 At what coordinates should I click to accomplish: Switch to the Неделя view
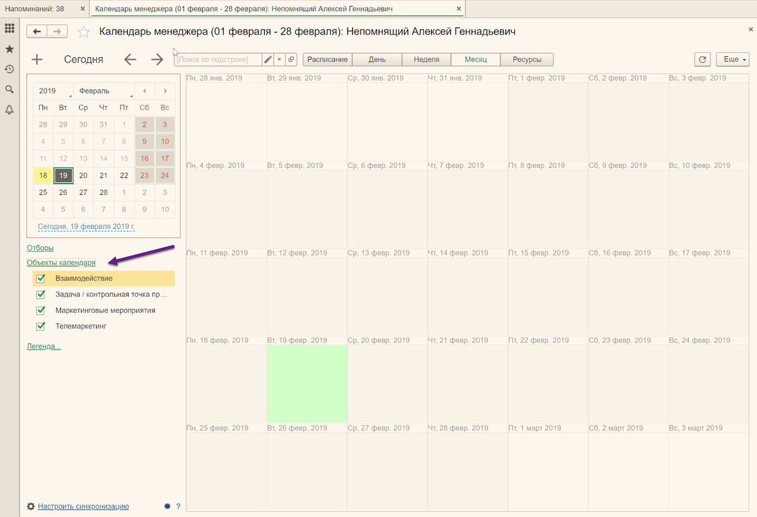(x=426, y=59)
